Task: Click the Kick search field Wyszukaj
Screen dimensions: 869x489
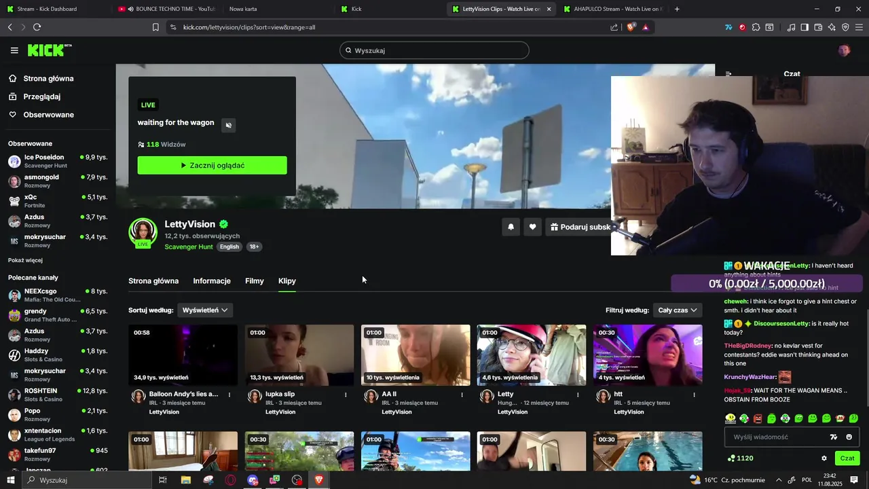Action: pyautogui.click(x=434, y=50)
